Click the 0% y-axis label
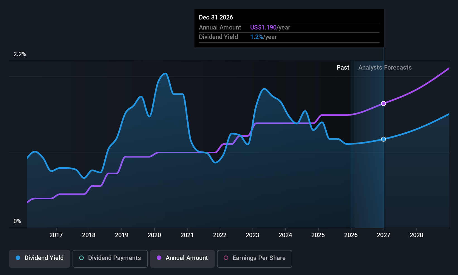 (x=17, y=221)
